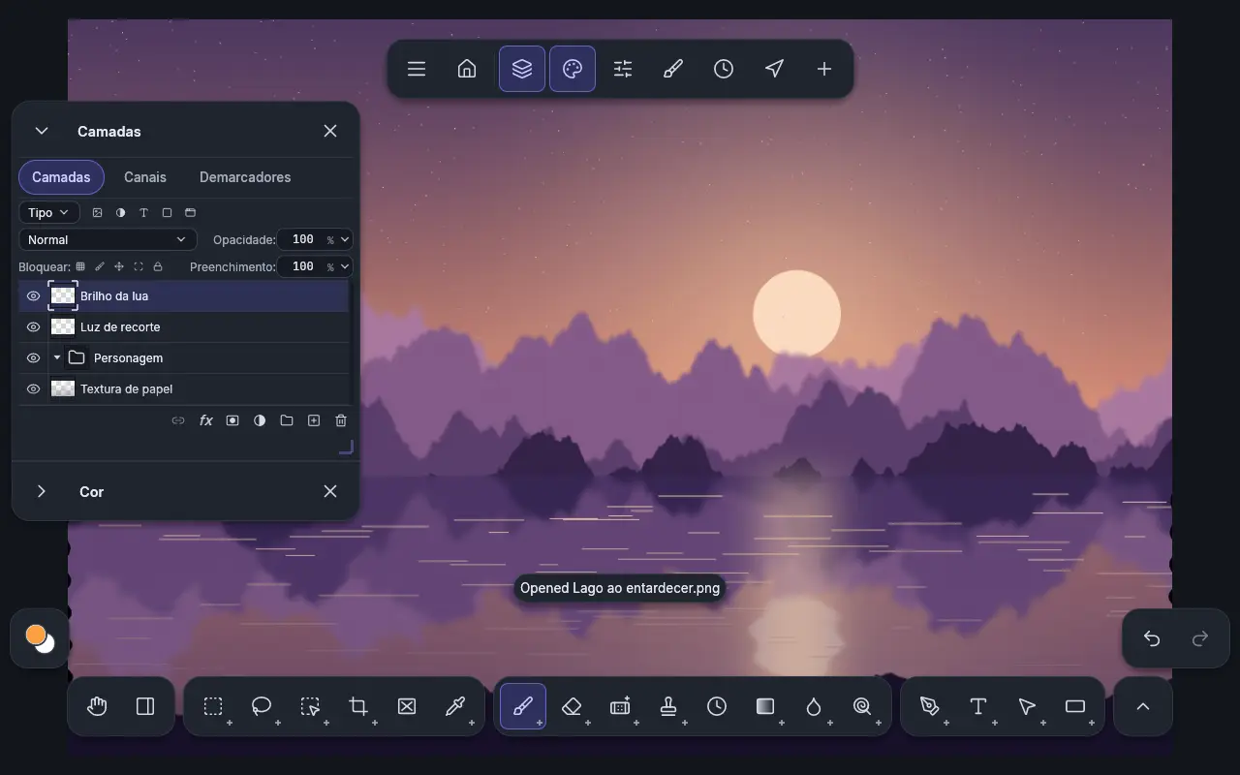Select the Crop tool

(x=358, y=706)
